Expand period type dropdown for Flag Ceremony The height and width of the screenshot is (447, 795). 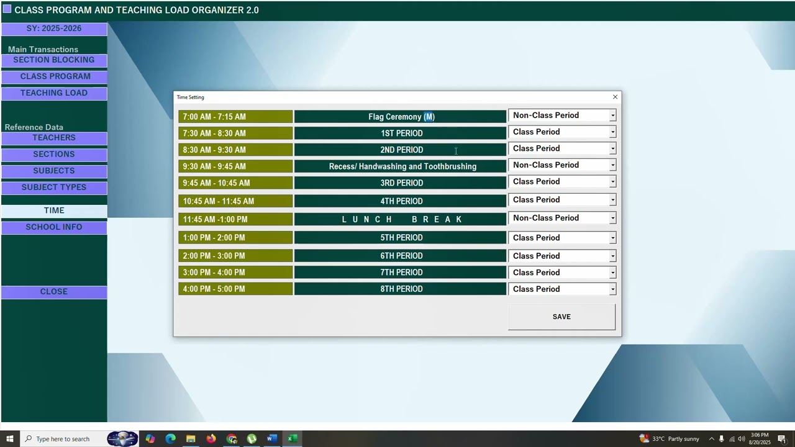[612, 115]
